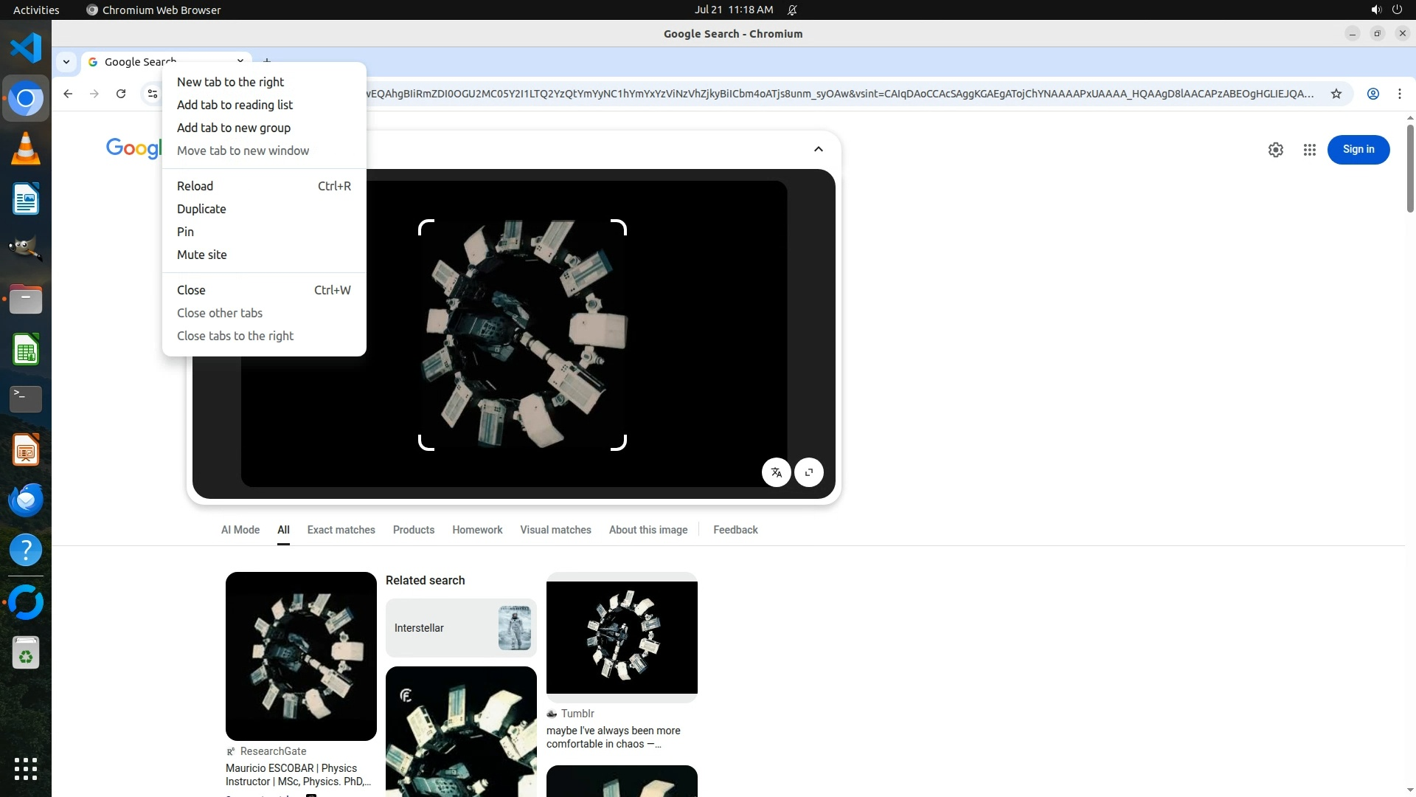Open Google search settings gear

(x=1275, y=150)
